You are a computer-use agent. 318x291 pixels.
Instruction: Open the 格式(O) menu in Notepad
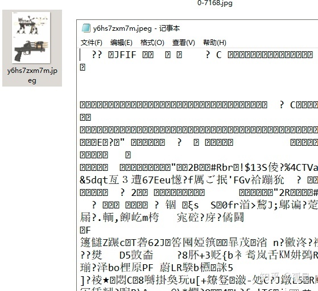click(152, 43)
